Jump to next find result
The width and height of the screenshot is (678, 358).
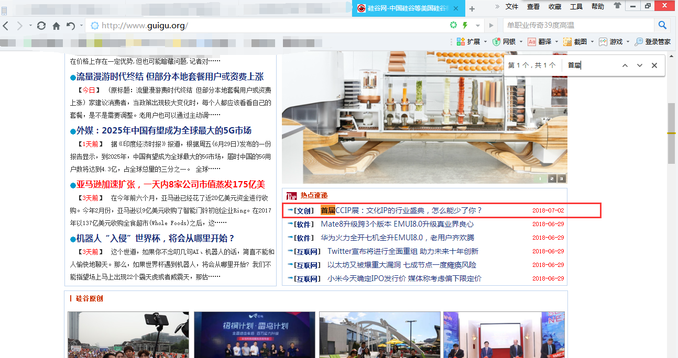tap(639, 65)
